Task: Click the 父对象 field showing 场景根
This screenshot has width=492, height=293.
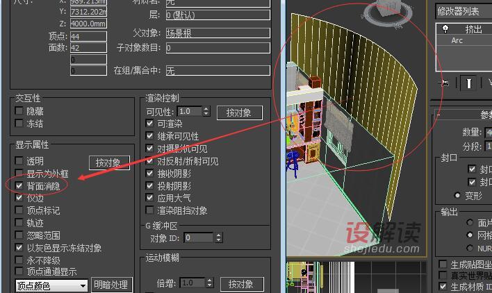Action: pos(218,33)
